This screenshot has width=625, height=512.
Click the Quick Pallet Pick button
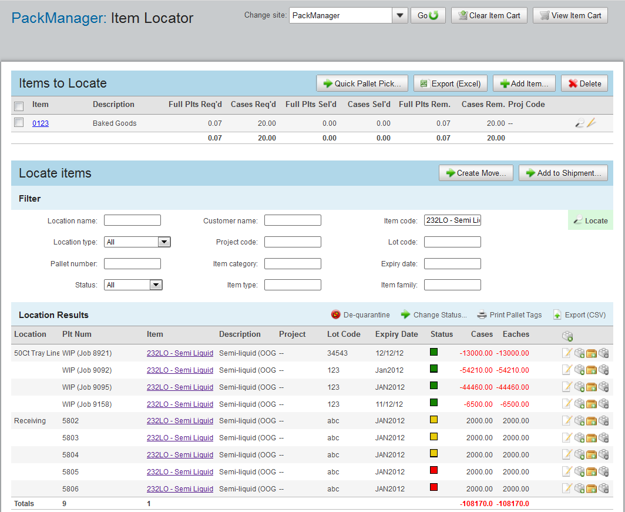coord(362,83)
